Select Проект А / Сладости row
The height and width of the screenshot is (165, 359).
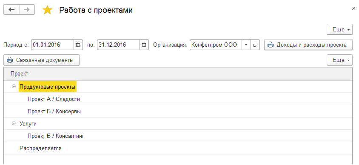click(178, 99)
